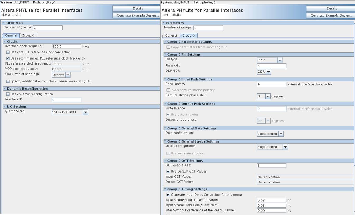Collapse Group 0 Output Path Settings section
Viewport: 355px width, 215px height.
(165, 104)
